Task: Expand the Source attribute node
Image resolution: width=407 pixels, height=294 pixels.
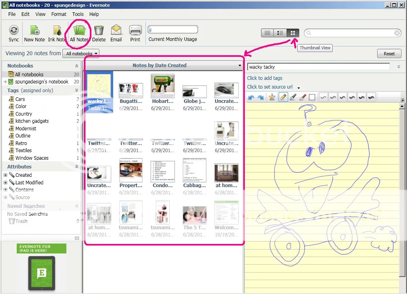Action: (x=5, y=197)
